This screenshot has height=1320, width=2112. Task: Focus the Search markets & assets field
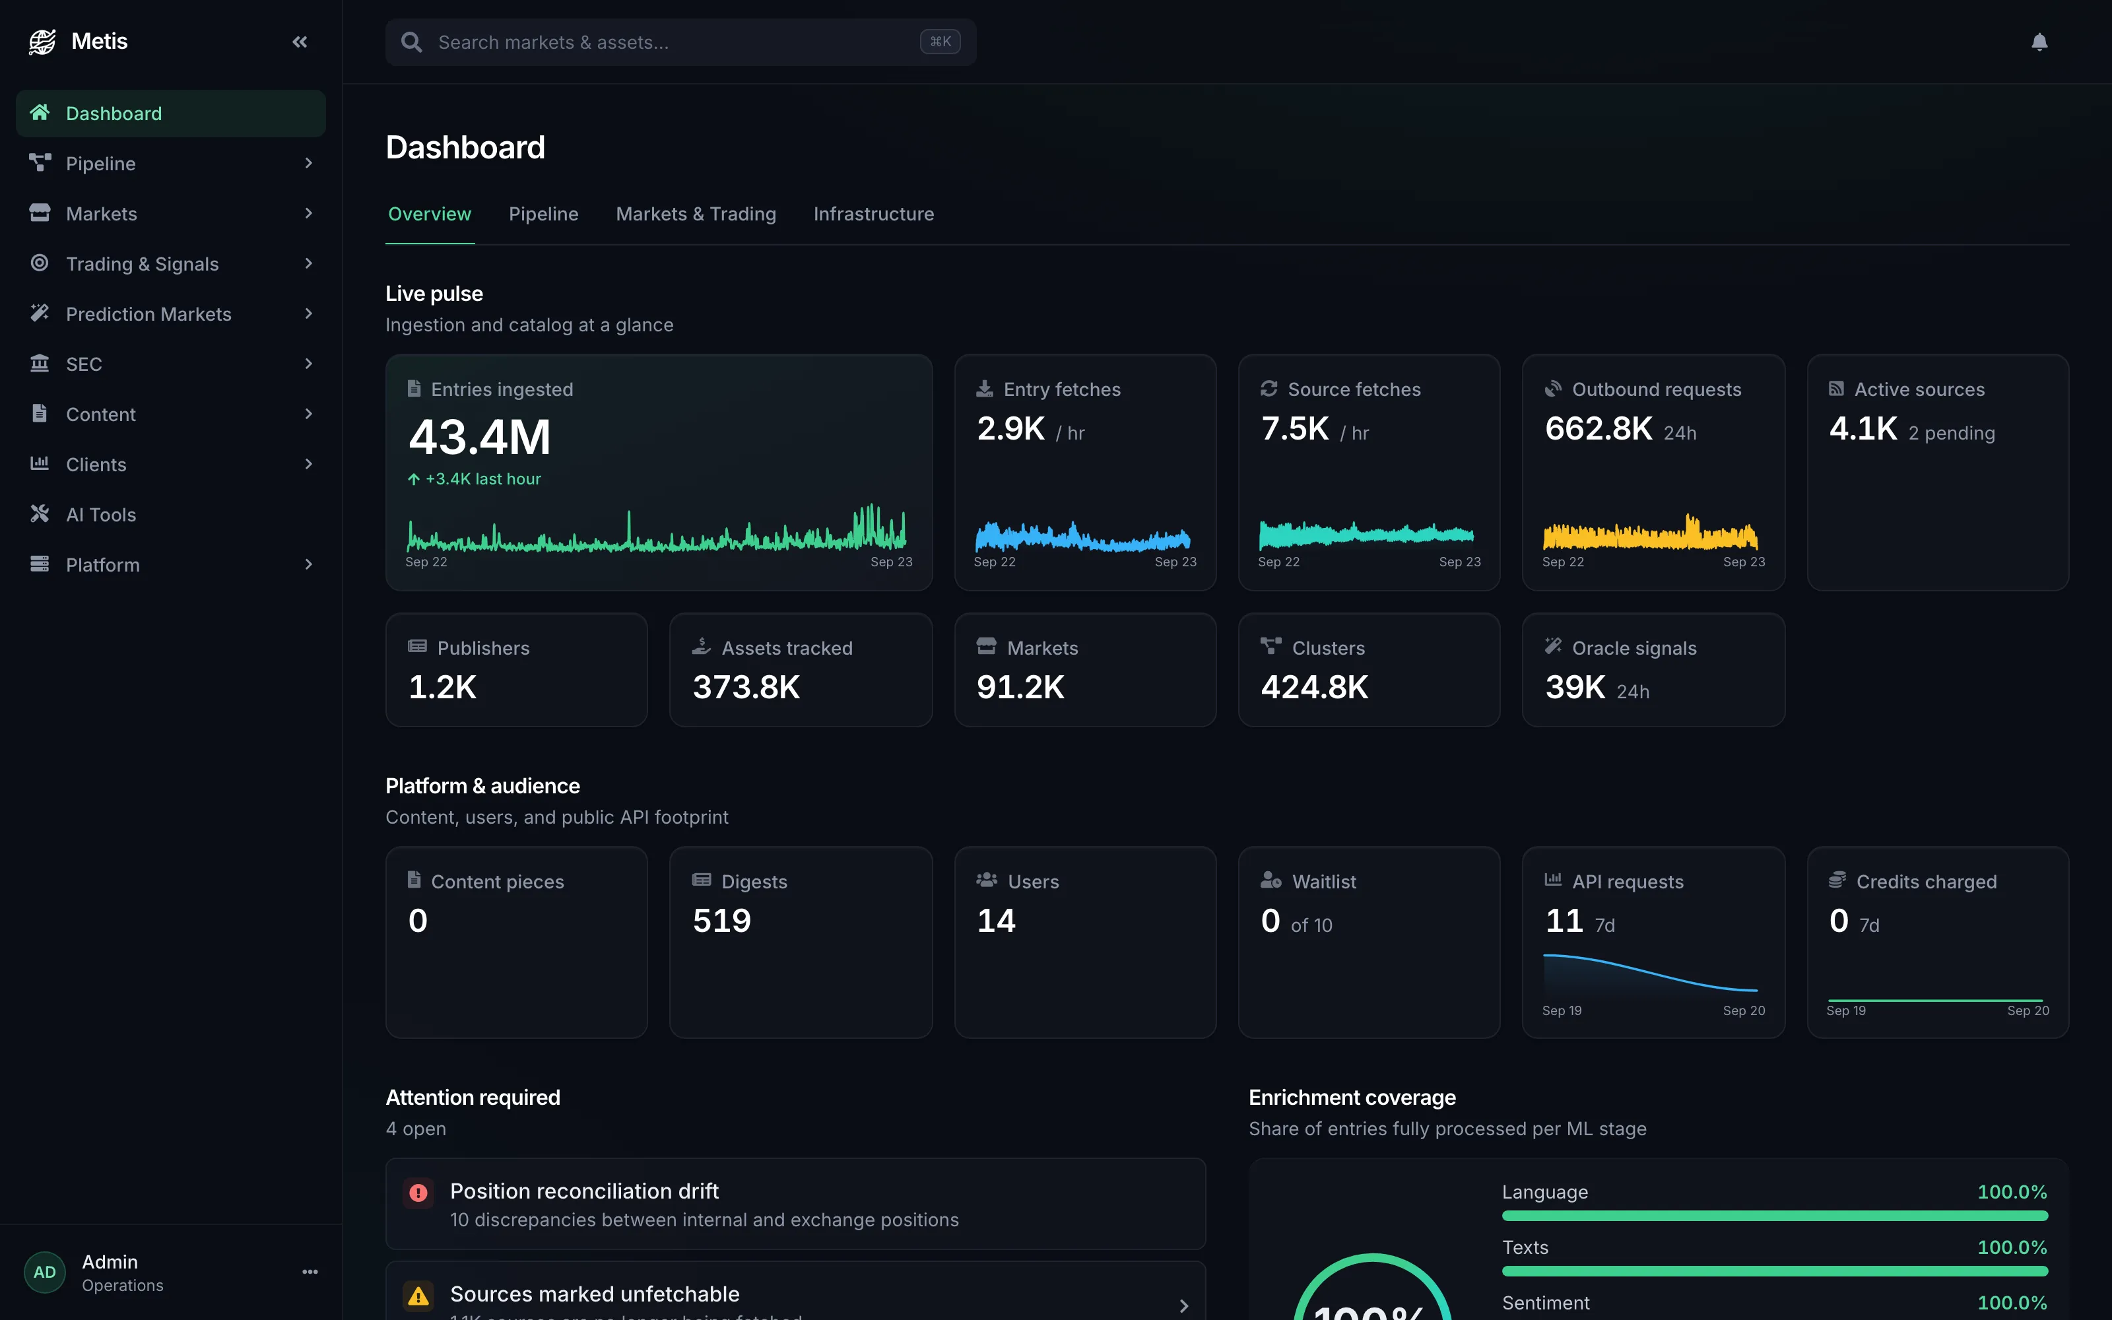pos(680,42)
